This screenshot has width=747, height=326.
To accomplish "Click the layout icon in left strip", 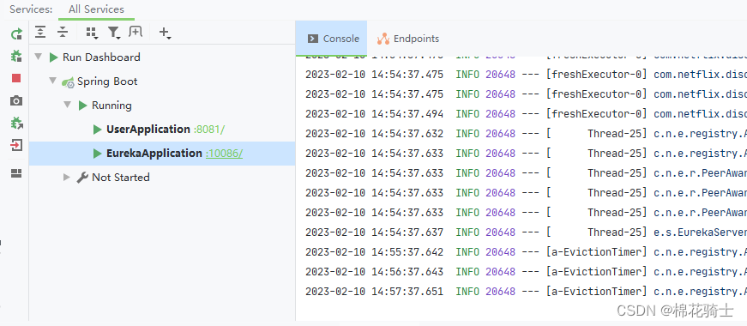I will [x=16, y=173].
